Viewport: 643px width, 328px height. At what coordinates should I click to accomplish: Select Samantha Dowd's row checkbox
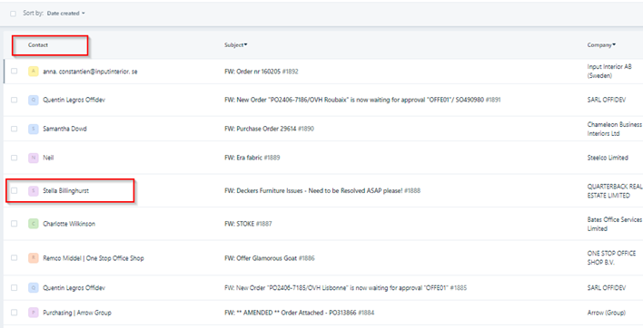coord(15,129)
